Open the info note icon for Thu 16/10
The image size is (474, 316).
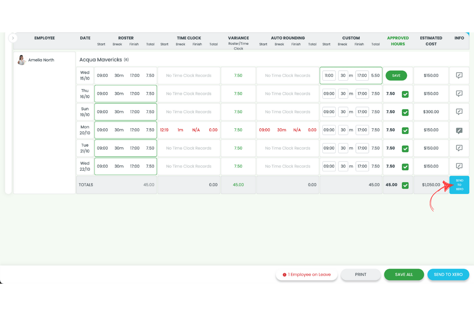tap(459, 94)
